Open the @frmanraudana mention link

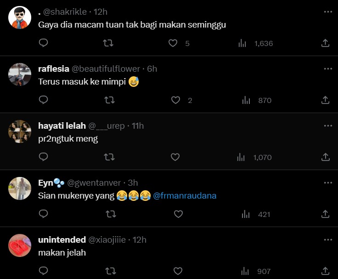coord(185,196)
